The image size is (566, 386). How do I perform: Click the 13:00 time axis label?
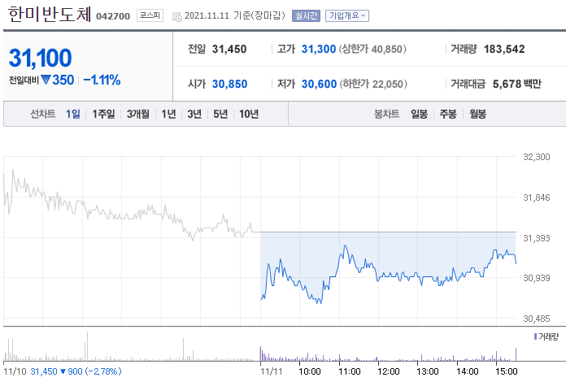(x=428, y=371)
